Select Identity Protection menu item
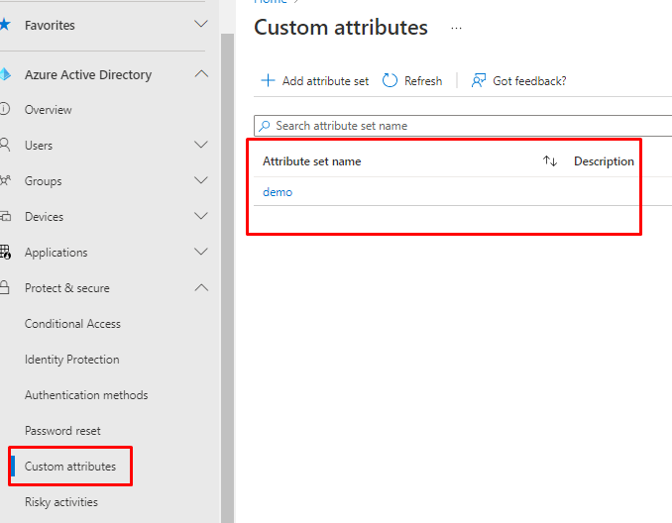672x523 pixels. pyautogui.click(x=71, y=360)
